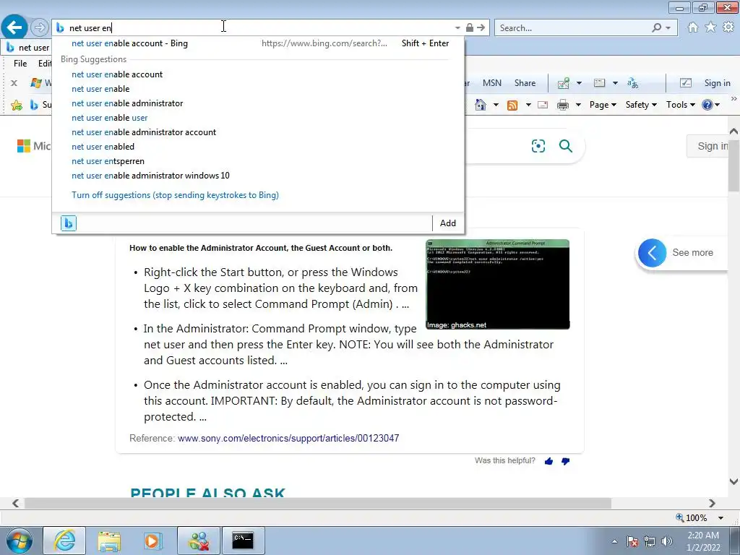Open the ghacks.net command prompt thumbnail
Viewport: 740px width, 555px height.
[497, 284]
